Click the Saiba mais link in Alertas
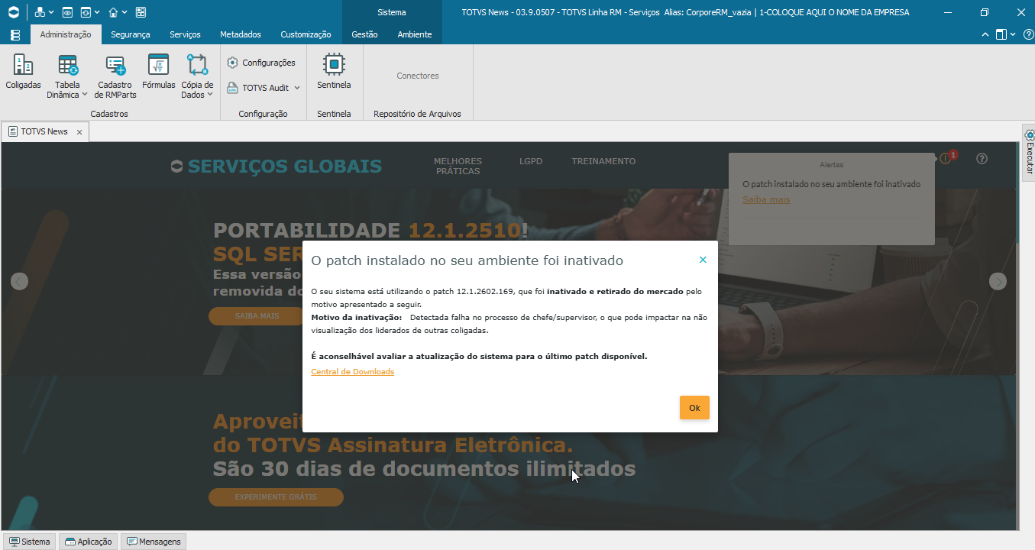This screenshot has height=550, width=1035. [x=766, y=199]
